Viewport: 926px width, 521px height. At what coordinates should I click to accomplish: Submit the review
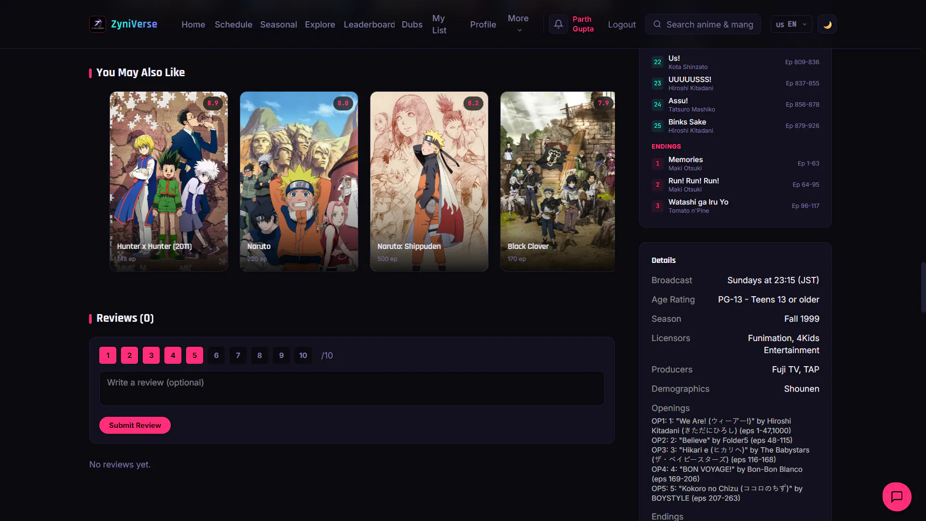click(x=135, y=425)
